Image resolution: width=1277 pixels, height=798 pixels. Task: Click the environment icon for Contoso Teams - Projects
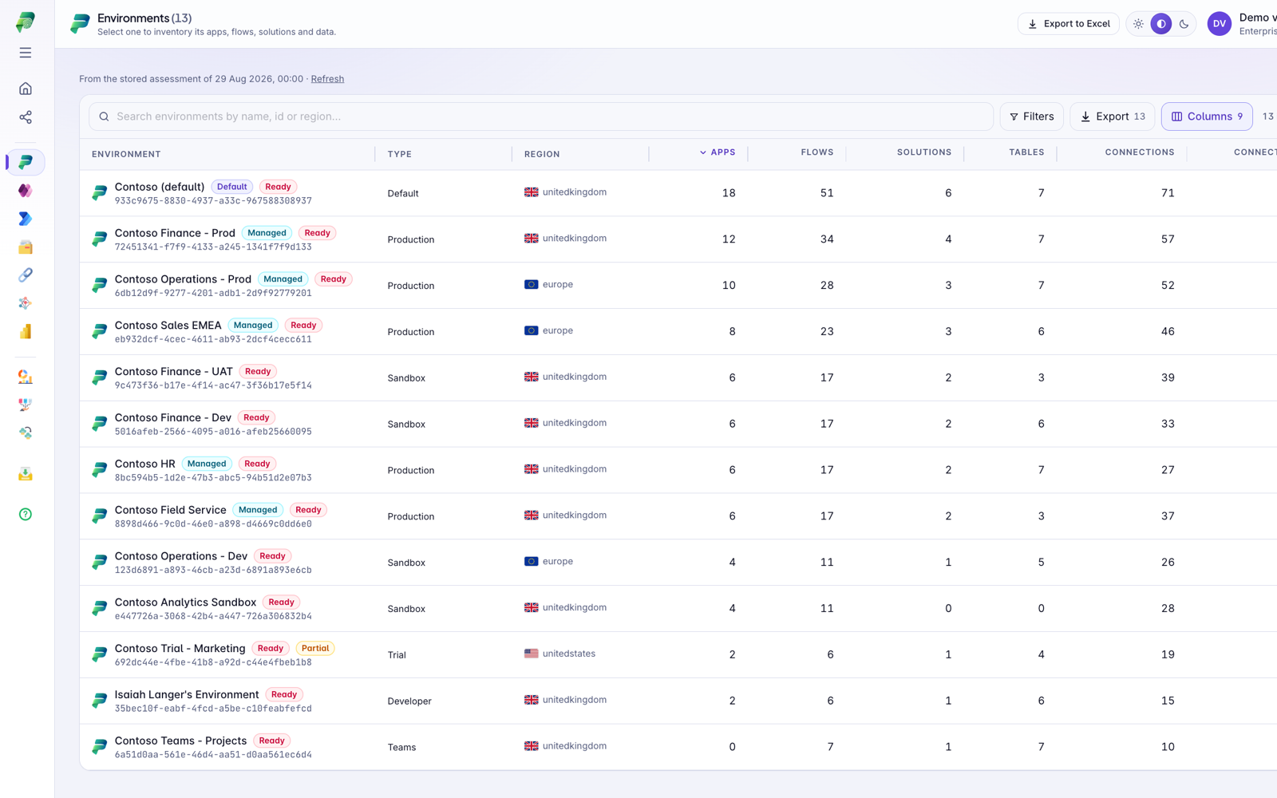point(99,747)
